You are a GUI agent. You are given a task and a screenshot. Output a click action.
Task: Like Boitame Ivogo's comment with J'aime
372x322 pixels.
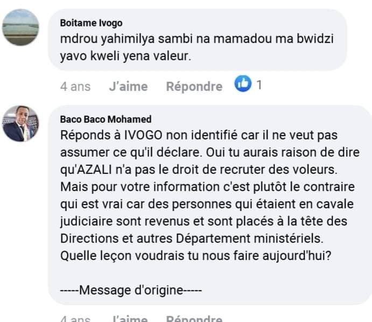[x=128, y=86]
